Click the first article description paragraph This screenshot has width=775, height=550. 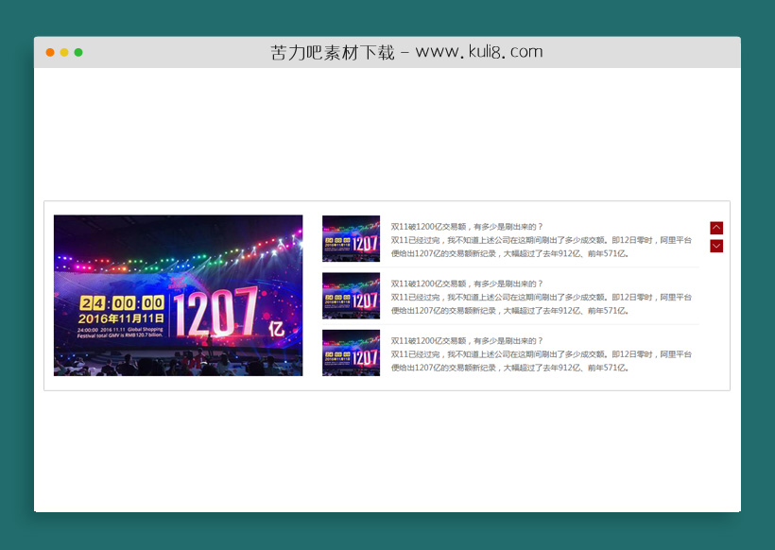539,249
